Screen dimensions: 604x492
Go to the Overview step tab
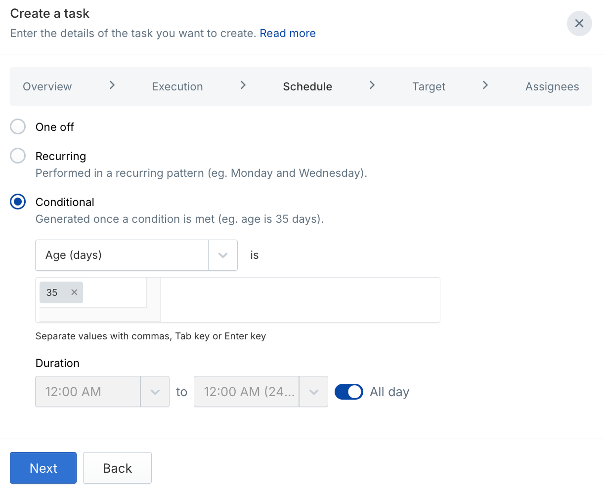(47, 86)
